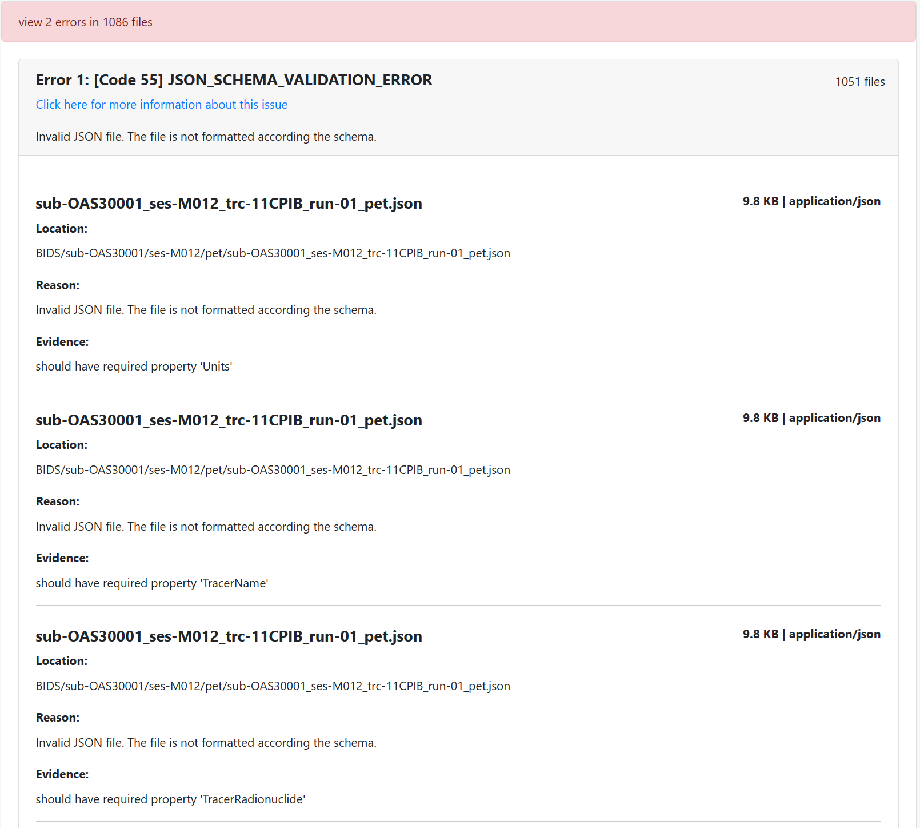
Task: Click the third pet.json file entry title
Action: coord(229,636)
